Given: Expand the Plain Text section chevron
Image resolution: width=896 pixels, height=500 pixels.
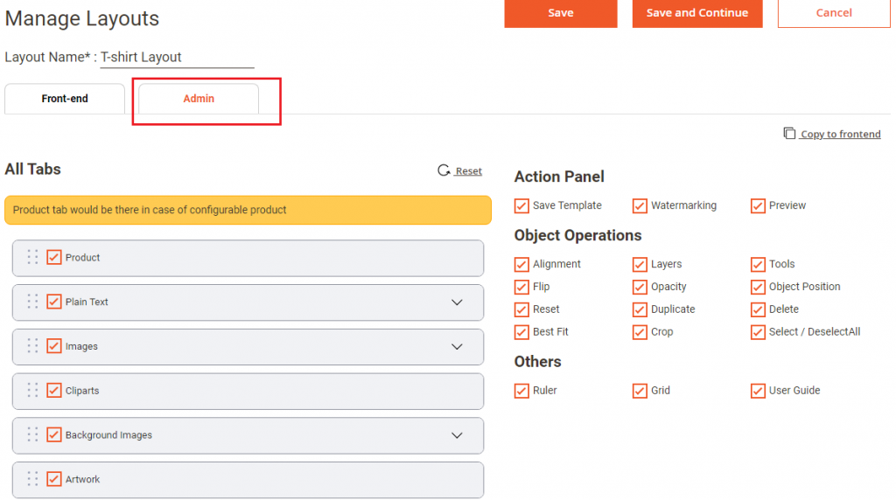Looking at the screenshot, I should coord(457,302).
